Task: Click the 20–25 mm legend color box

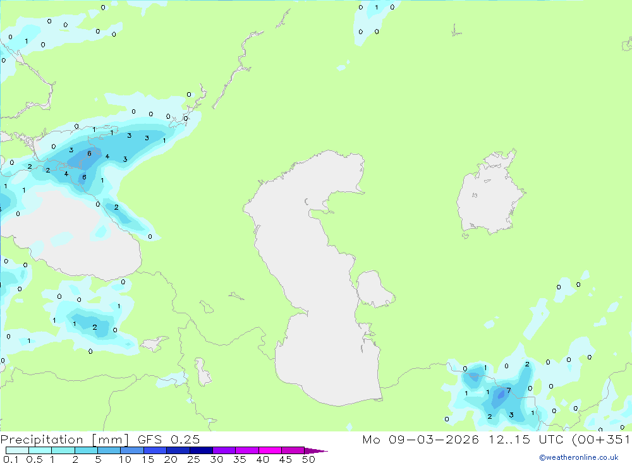Action: [178, 450]
